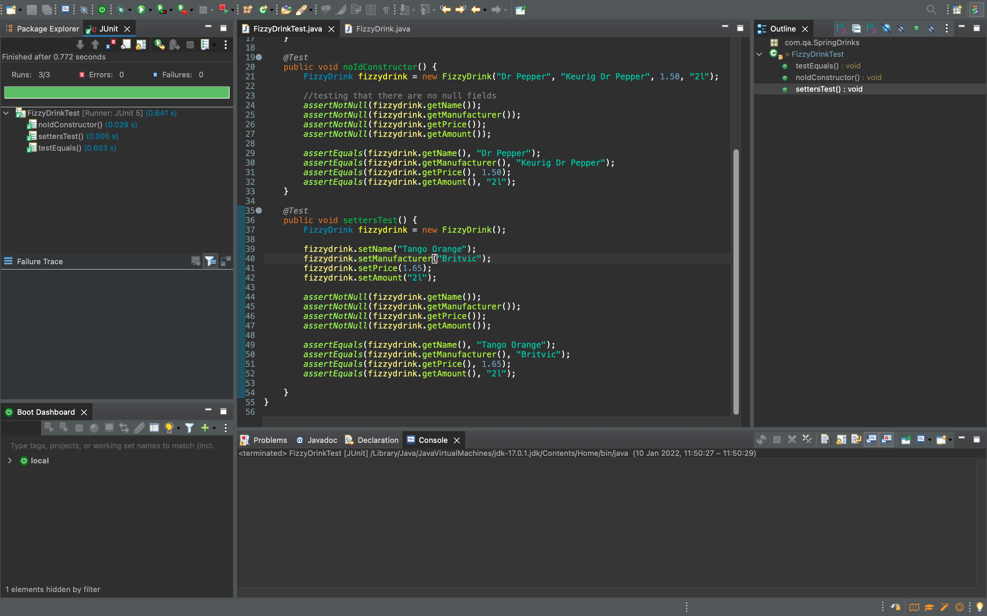
Task: Click the Filter Stack Trace icon
Action: 210,261
